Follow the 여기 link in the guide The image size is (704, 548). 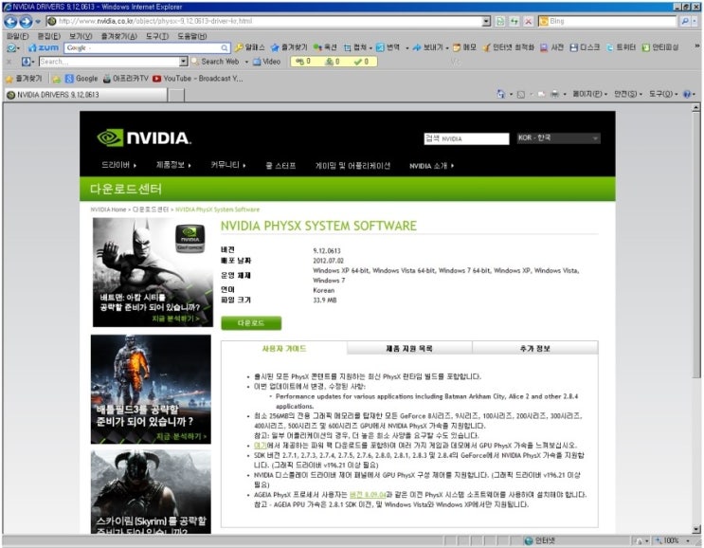click(261, 446)
